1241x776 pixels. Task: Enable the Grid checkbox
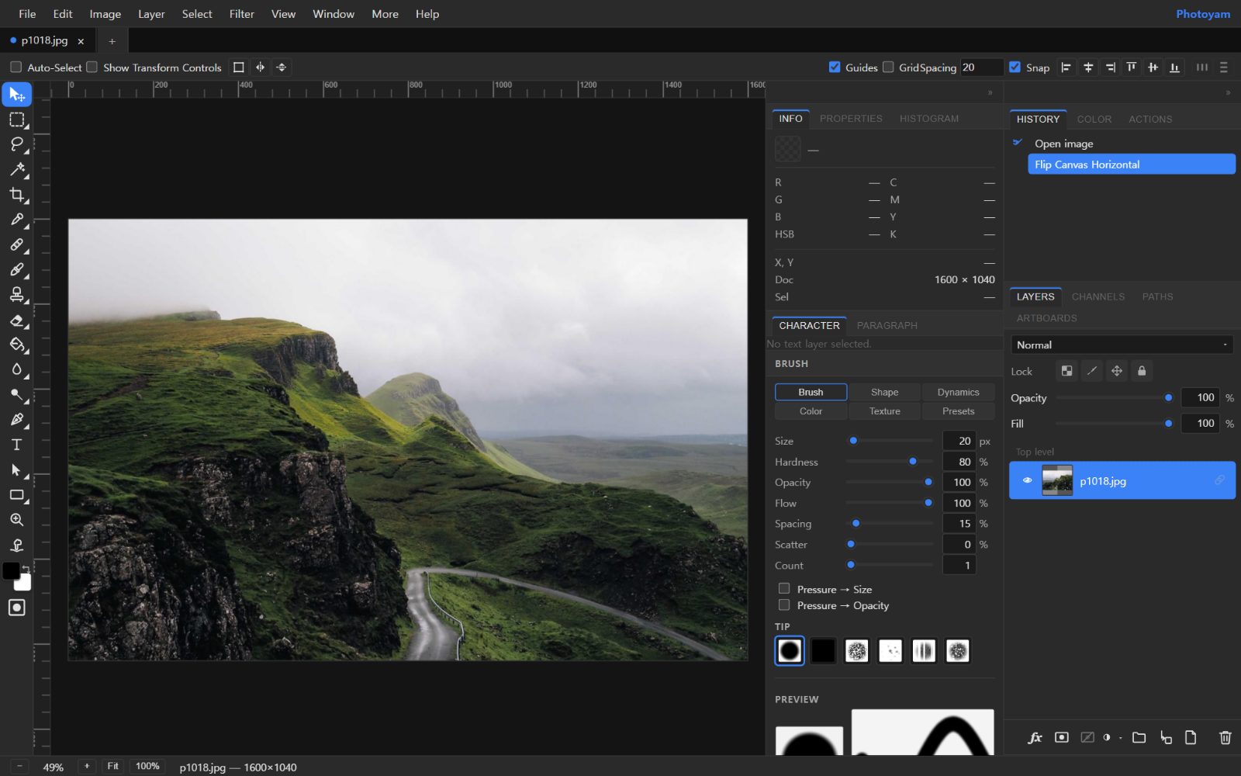pyautogui.click(x=888, y=68)
